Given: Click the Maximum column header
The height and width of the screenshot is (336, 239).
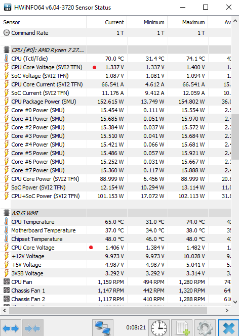Looking at the screenshot, I should (x=188, y=22).
